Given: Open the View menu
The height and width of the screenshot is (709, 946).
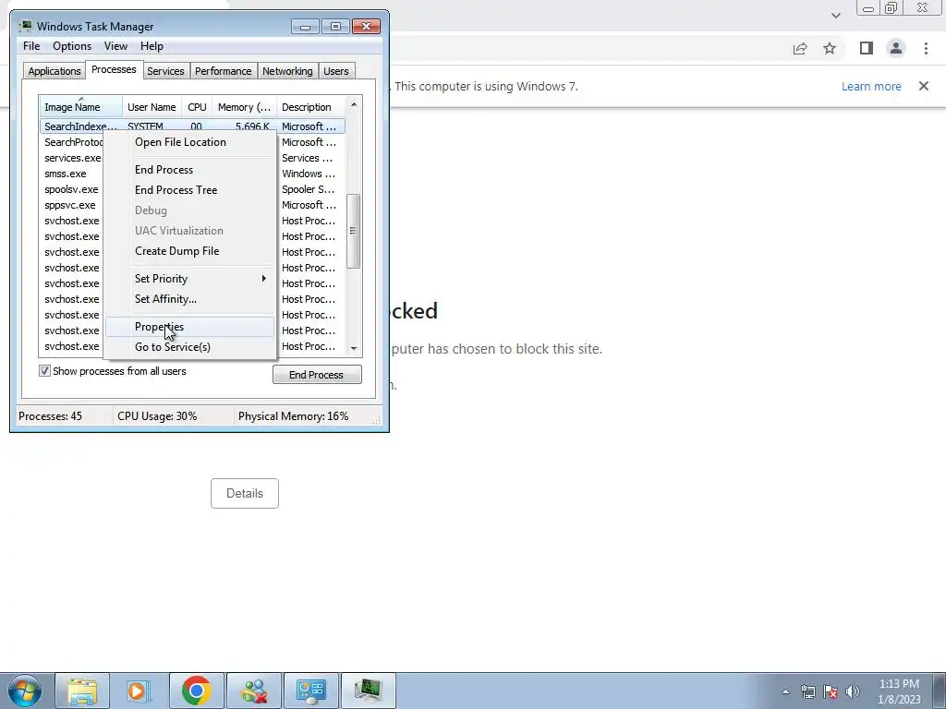Looking at the screenshot, I should [x=115, y=46].
